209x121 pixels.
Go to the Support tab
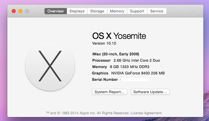click(x=137, y=11)
